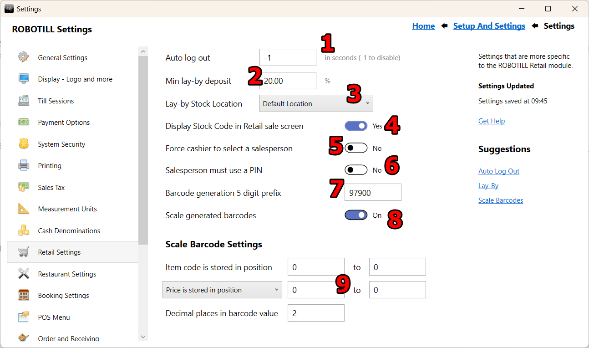Open Cash Denominations via the coins icon
The image size is (589, 348).
point(24,230)
